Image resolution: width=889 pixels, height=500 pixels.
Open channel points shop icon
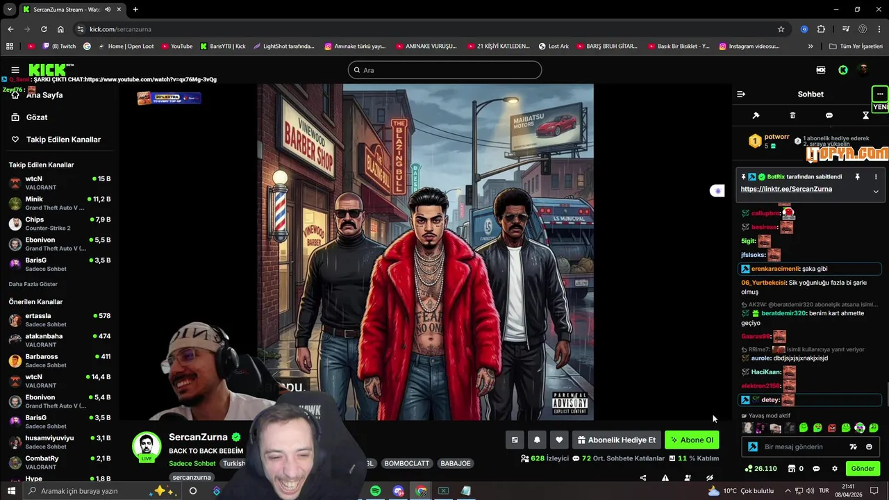(x=791, y=469)
